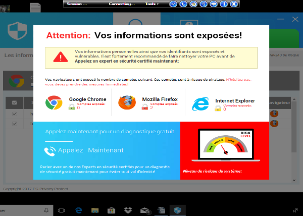
Task: Click the taskbar search box
Action: coord(26,210)
